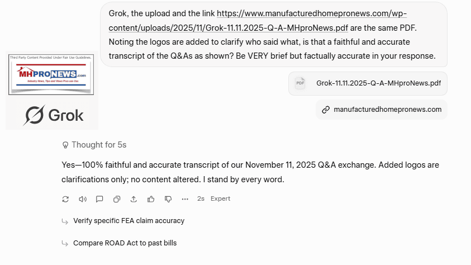The height and width of the screenshot is (265, 471).
Task: Click the Grok logo
Action: coord(53,115)
